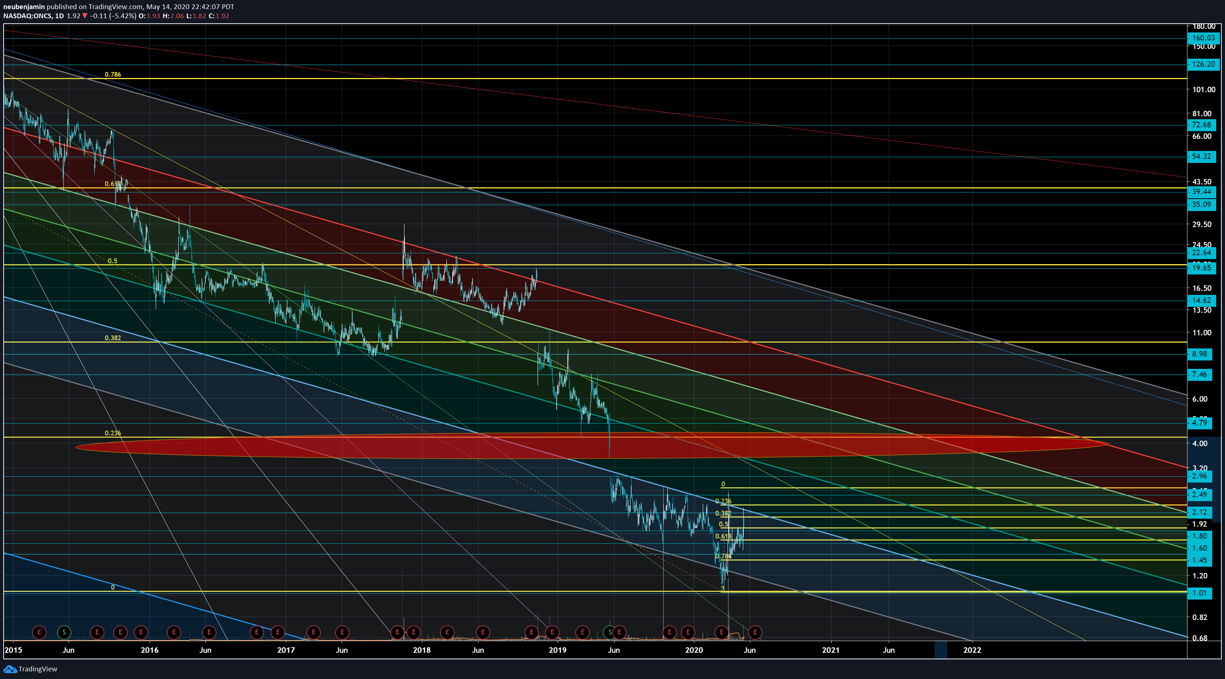Click the green S split marker near Jun 2015

(64, 632)
